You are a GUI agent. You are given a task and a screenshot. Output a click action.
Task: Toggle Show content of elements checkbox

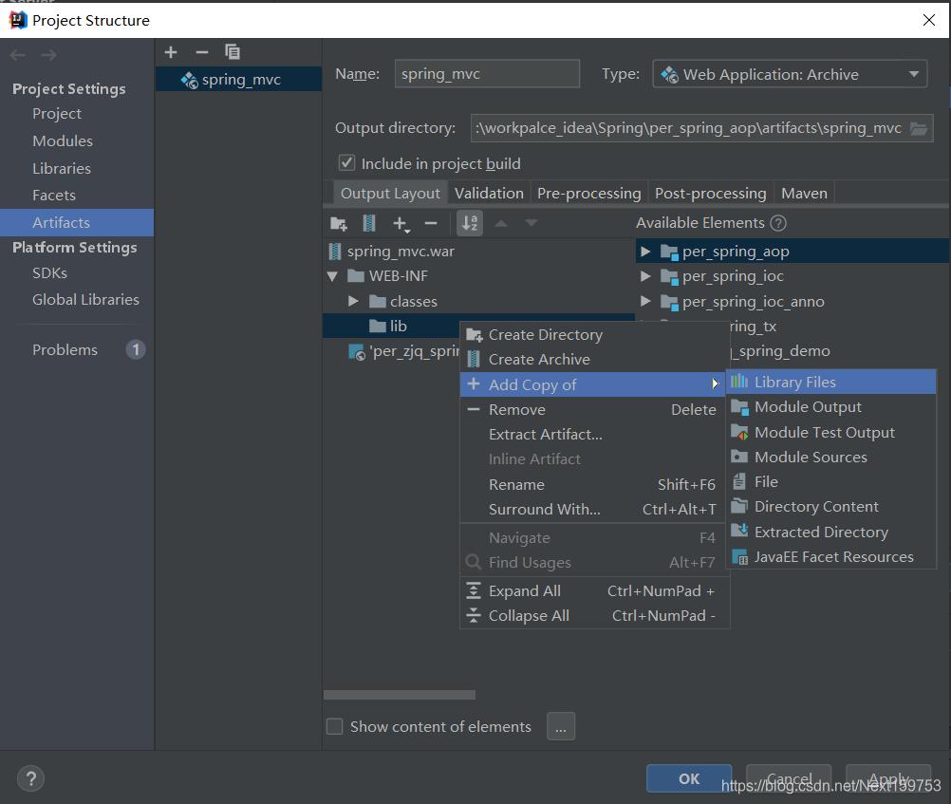(334, 726)
